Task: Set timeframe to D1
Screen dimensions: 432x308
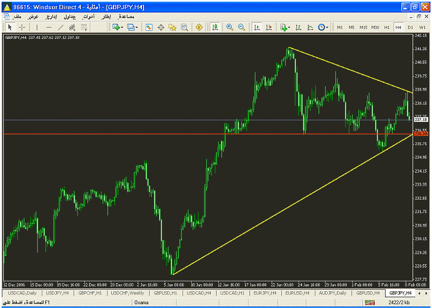Action: coord(410,28)
